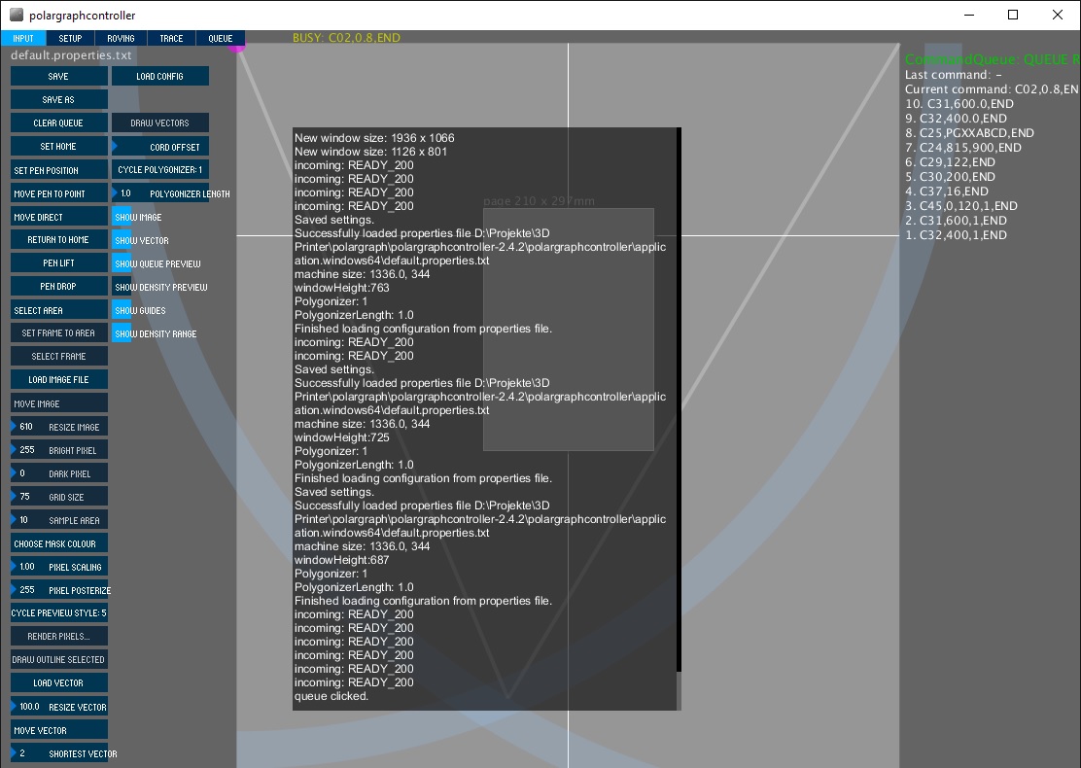Click MOVE PEN TO POINT
The height and width of the screenshot is (768, 1081).
[x=58, y=193]
